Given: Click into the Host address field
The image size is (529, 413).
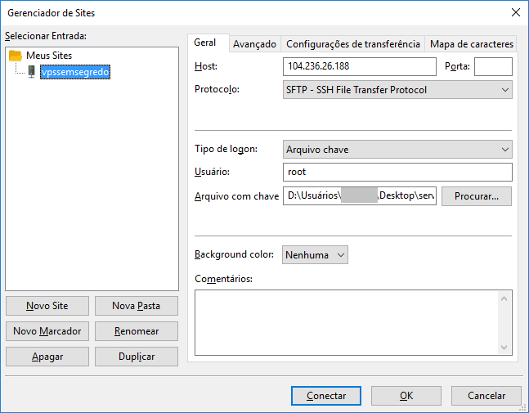Looking at the screenshot, I should coord(360,66).
